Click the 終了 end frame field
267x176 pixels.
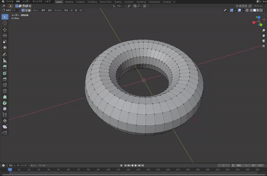point(257,165)
